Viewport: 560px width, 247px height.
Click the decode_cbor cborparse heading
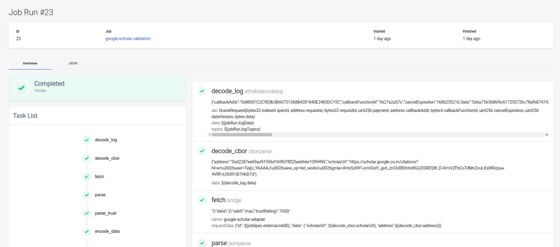(x=241, y=151)
